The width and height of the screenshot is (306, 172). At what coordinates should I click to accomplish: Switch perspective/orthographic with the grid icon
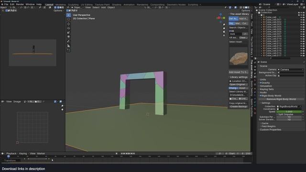coord(224,35)
